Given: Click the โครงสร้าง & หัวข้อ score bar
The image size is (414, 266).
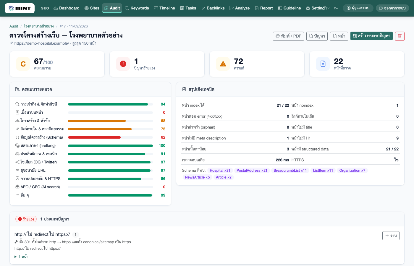Looking at the screenshot, I should coord(110,121).
